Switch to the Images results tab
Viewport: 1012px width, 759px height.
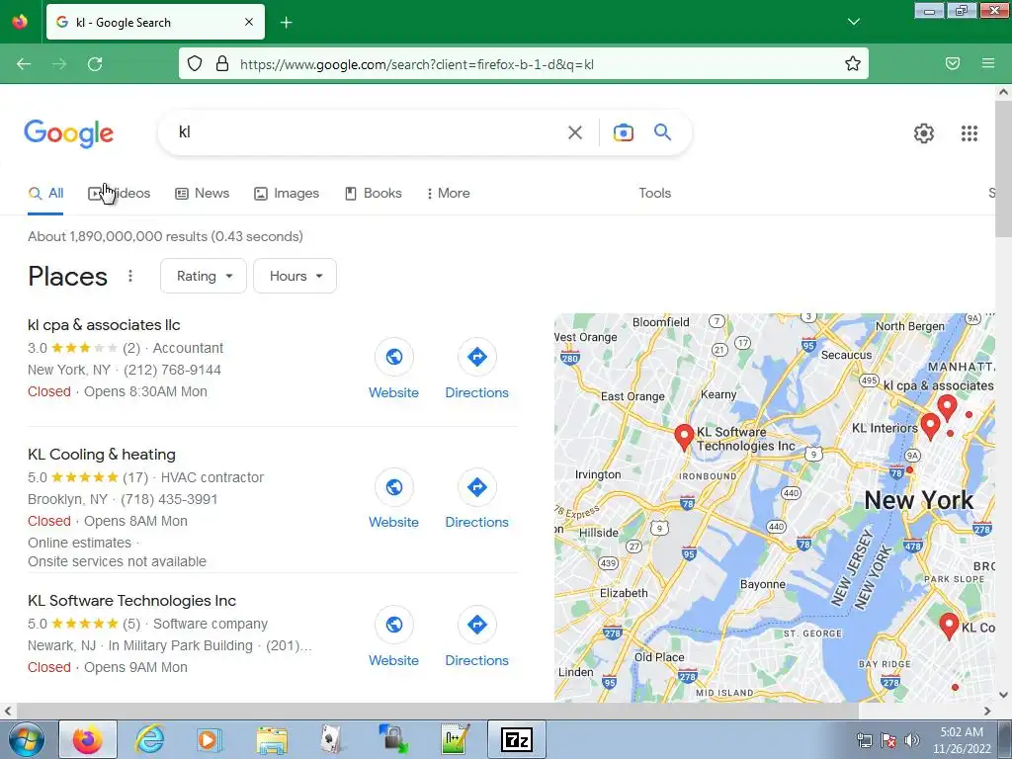(287, 193)
